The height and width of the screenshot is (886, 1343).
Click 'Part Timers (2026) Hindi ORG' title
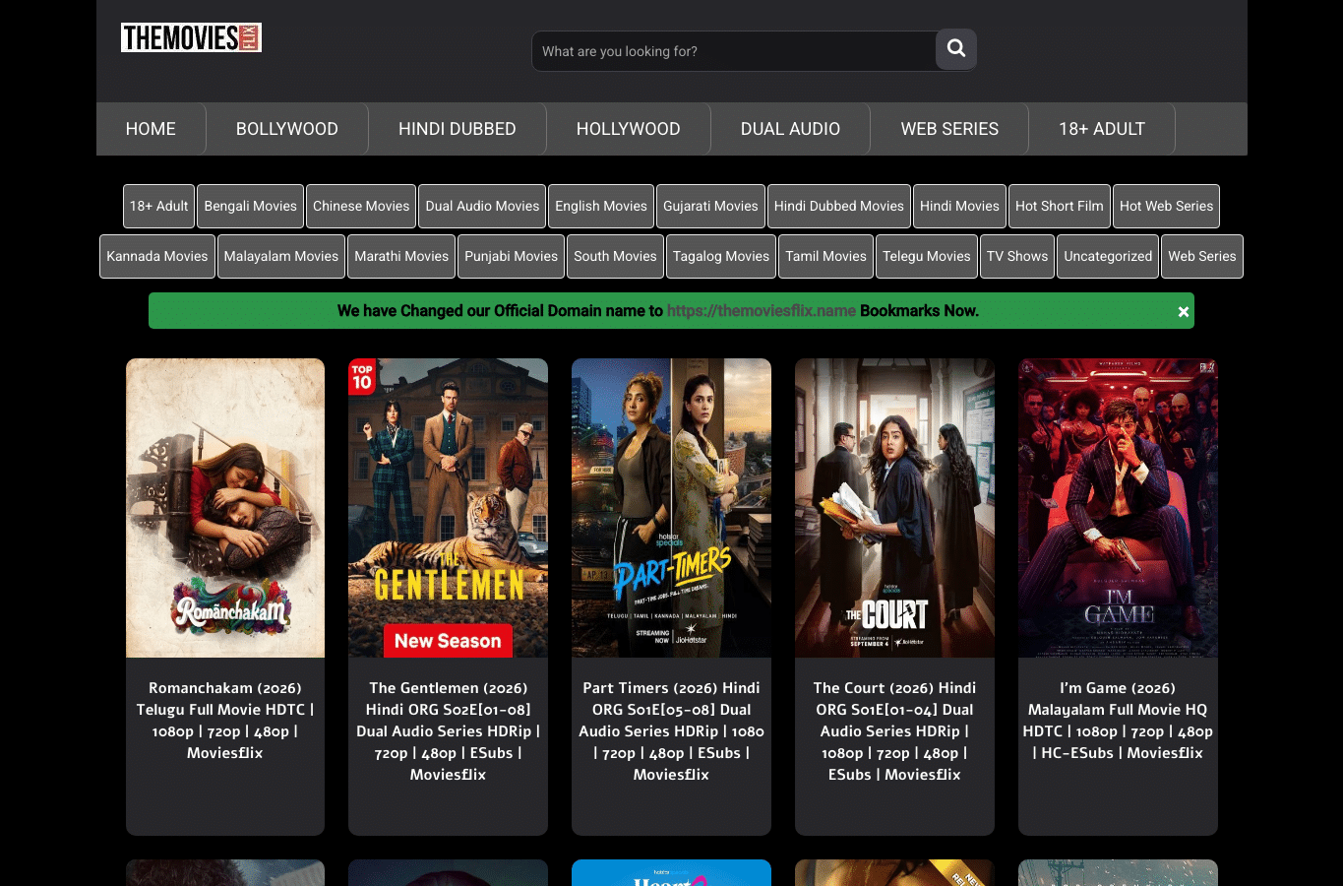click(x=671, y=731)
